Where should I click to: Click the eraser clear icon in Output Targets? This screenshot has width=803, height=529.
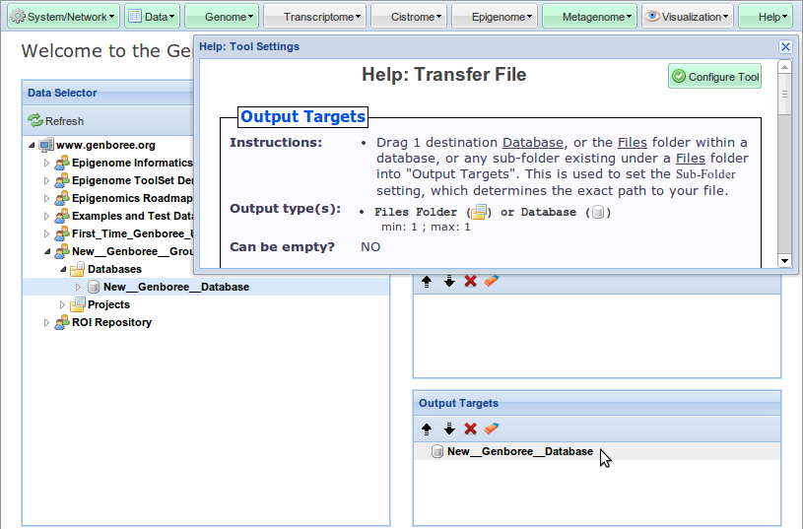(x=492, y=429)
